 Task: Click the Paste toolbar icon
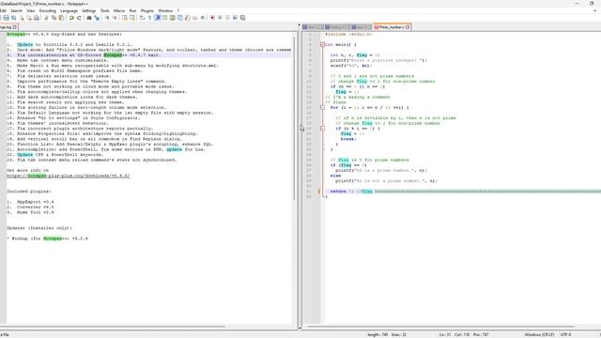[x=61, y=18]
